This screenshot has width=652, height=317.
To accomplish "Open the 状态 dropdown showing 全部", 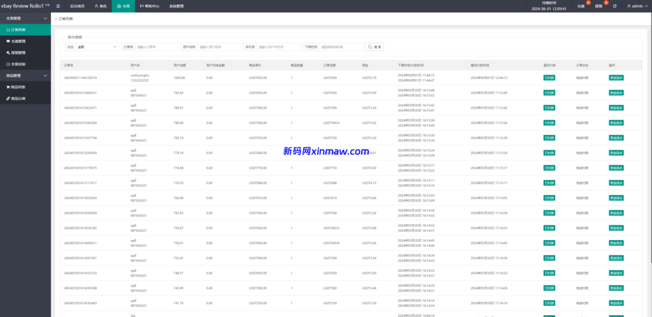I will click(x=97, y=47).
